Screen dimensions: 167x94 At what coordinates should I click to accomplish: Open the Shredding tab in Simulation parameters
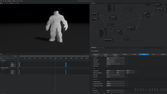[163, 54]
